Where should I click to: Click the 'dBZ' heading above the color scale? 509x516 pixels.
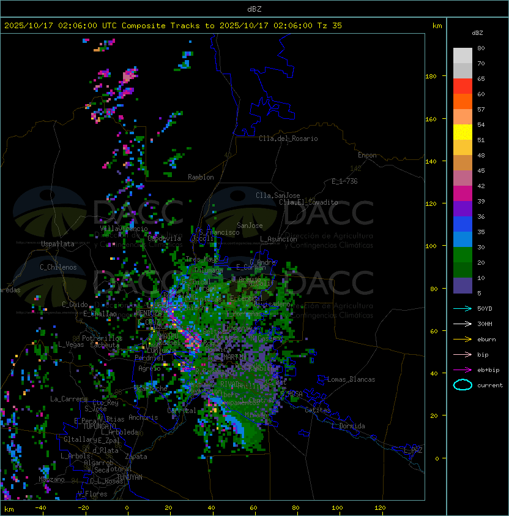click(x=477, y=33)
